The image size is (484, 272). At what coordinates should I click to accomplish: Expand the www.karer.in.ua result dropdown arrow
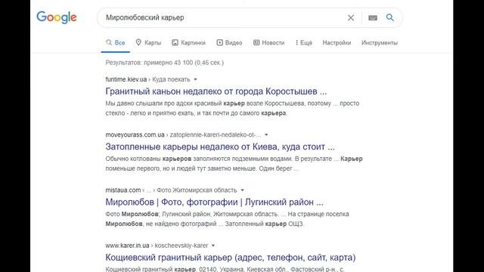tap(213, 246)
